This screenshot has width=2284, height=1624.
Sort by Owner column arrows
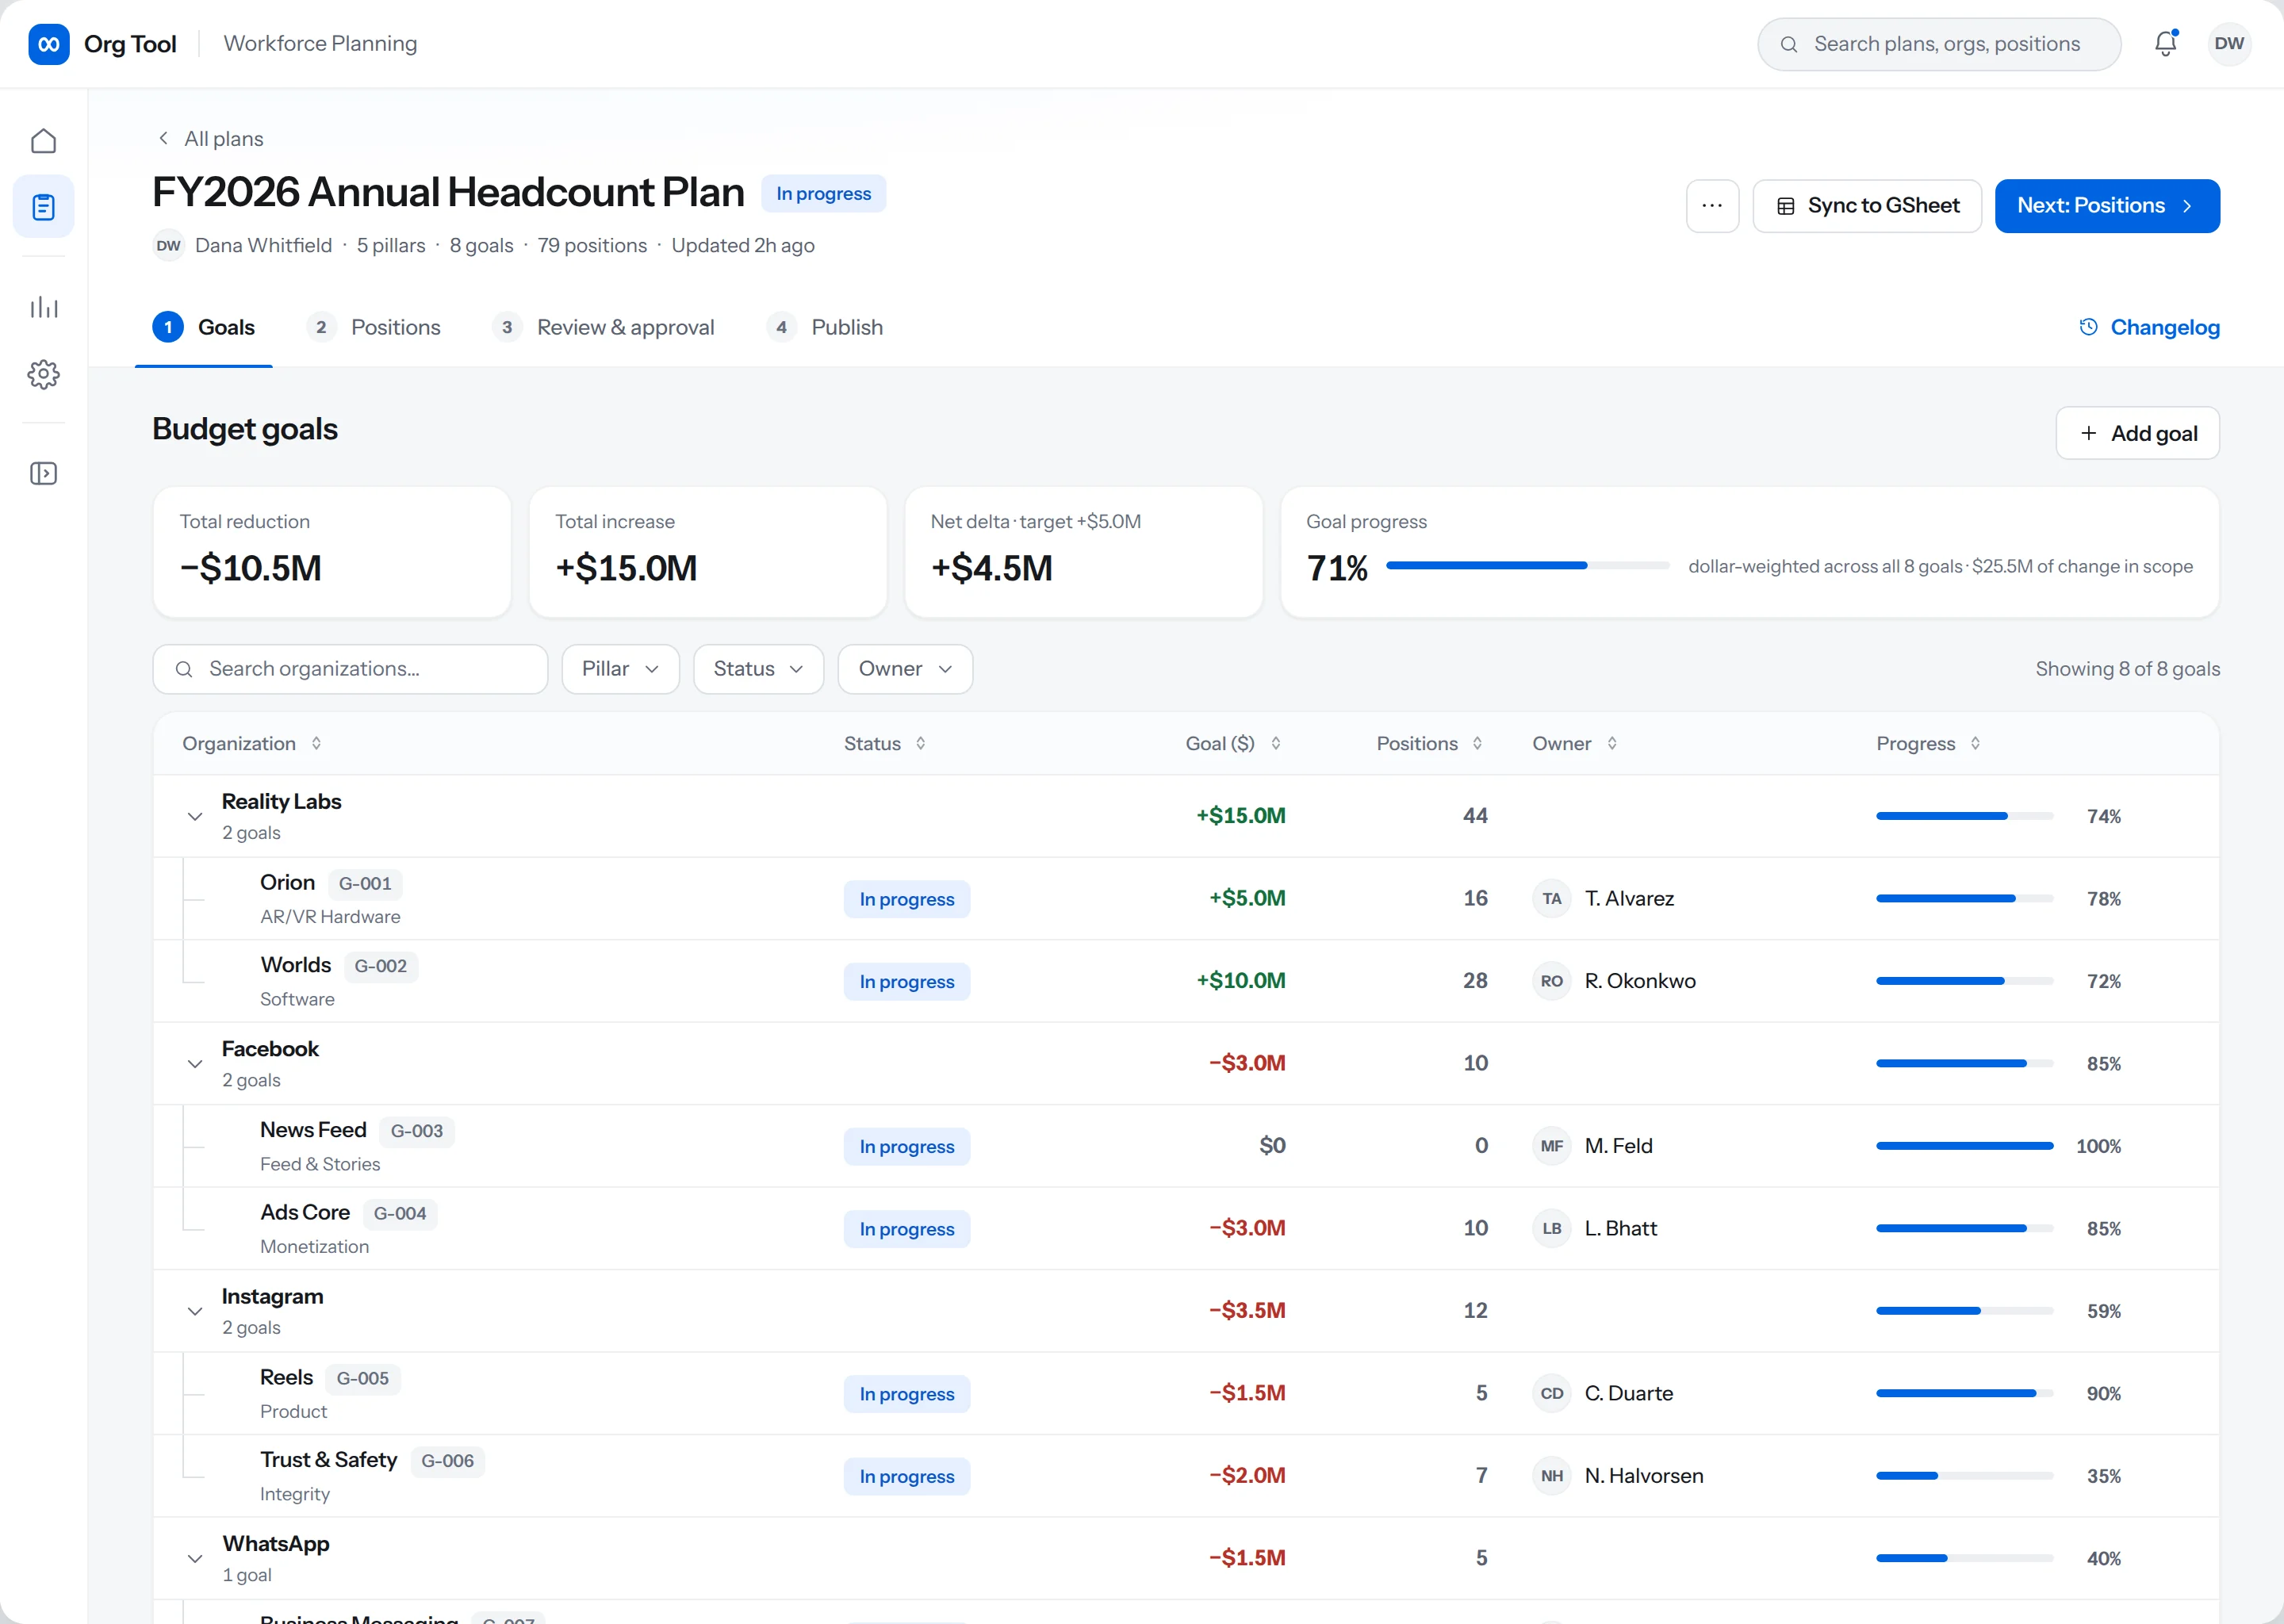(x=1611, y=743)
